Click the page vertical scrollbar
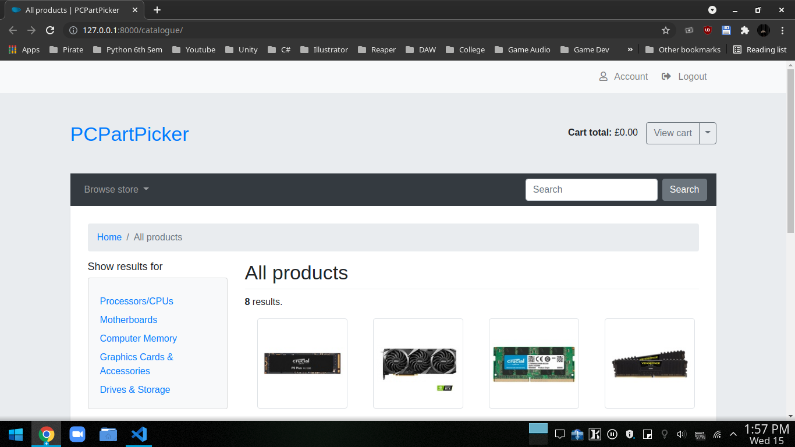 point(790,151)
